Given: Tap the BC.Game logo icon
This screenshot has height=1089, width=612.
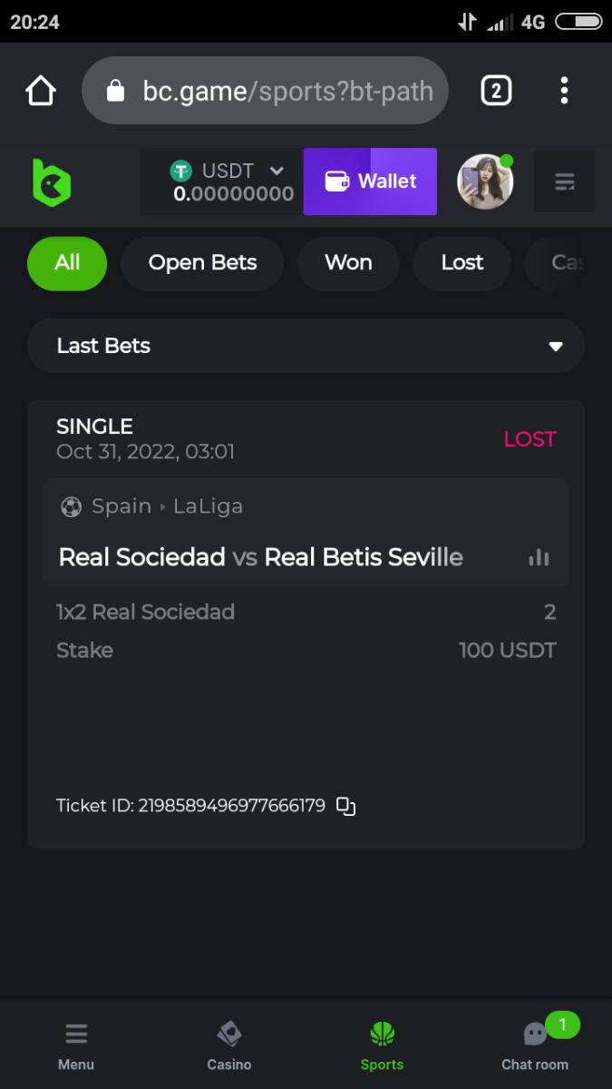Looking at the screenshot, I should (x=52, y=181).
